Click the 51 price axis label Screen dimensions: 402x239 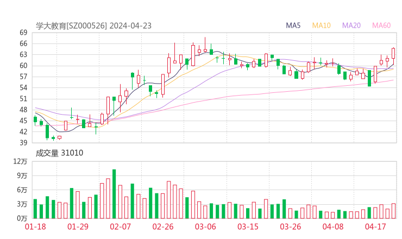(x=23, y=99)
